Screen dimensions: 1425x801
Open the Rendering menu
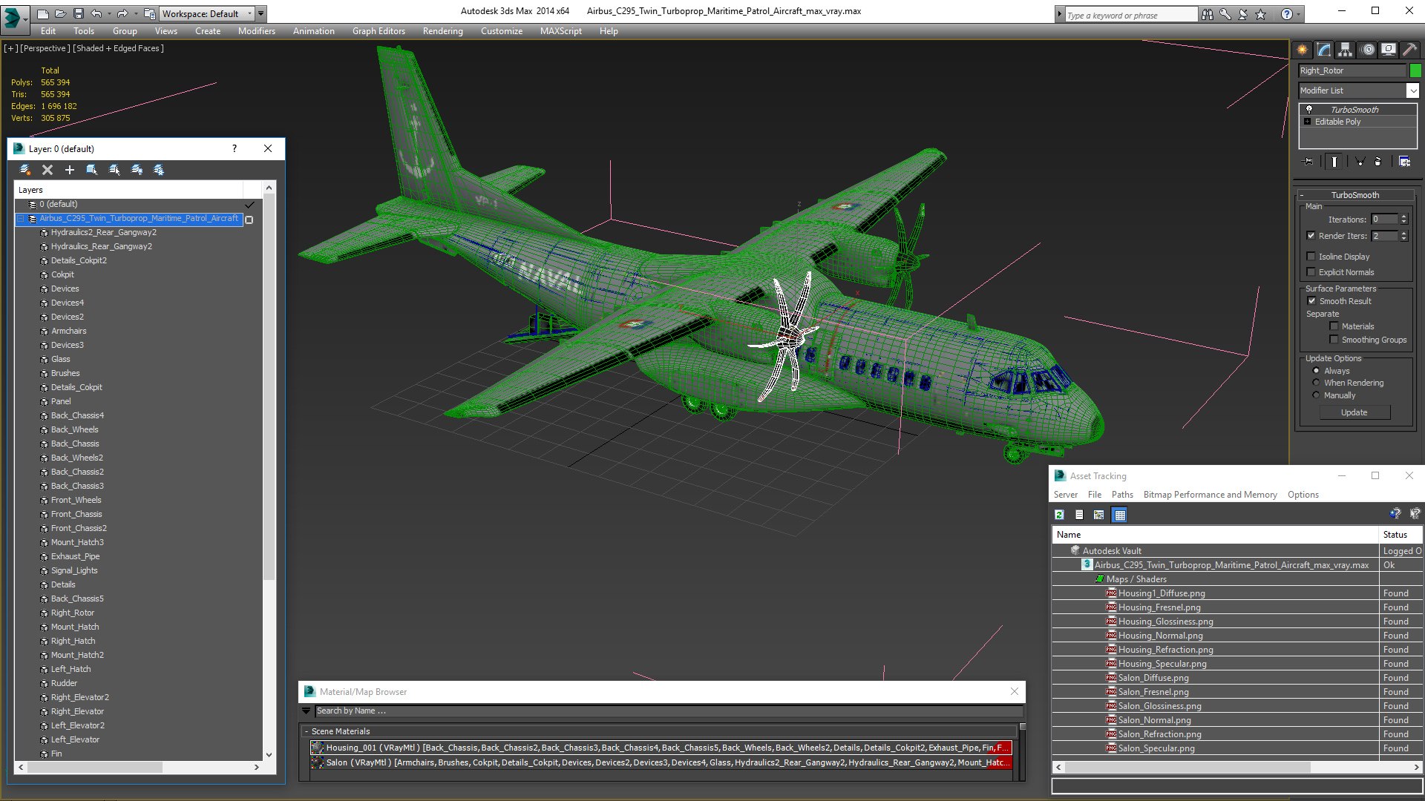[x=443, y=31]
